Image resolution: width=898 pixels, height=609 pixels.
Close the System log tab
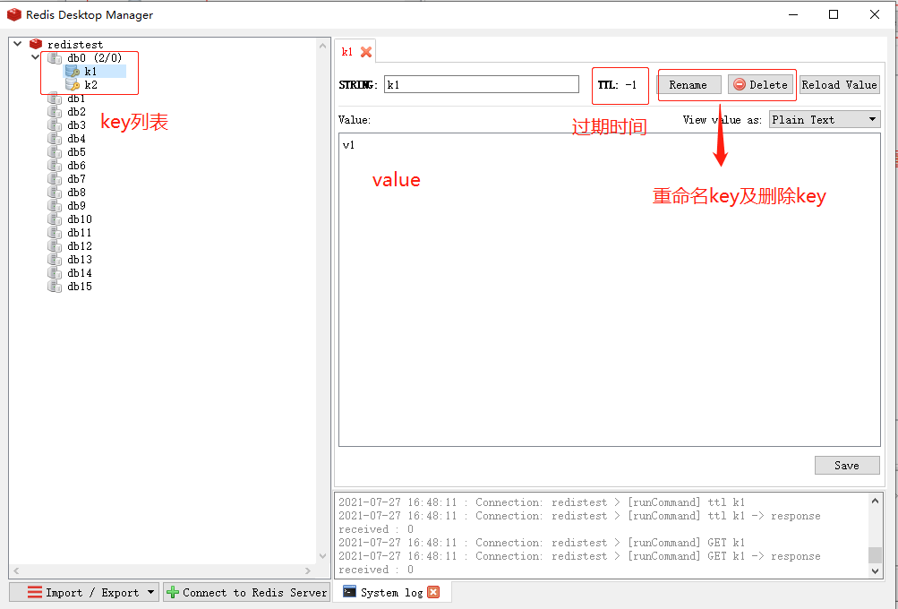pyautogui.click(x=433, y=592)
